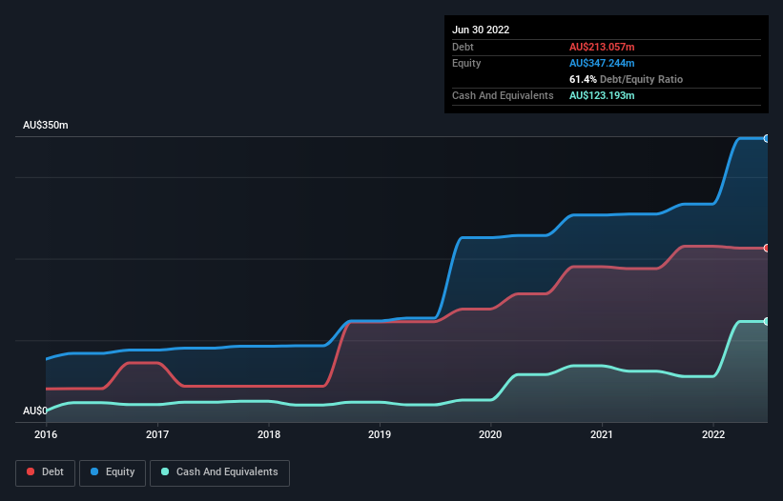The image size is (783, 501).
Task: Click the Cash And Equivalents tooltip label
Action: [x=503, y=95]
